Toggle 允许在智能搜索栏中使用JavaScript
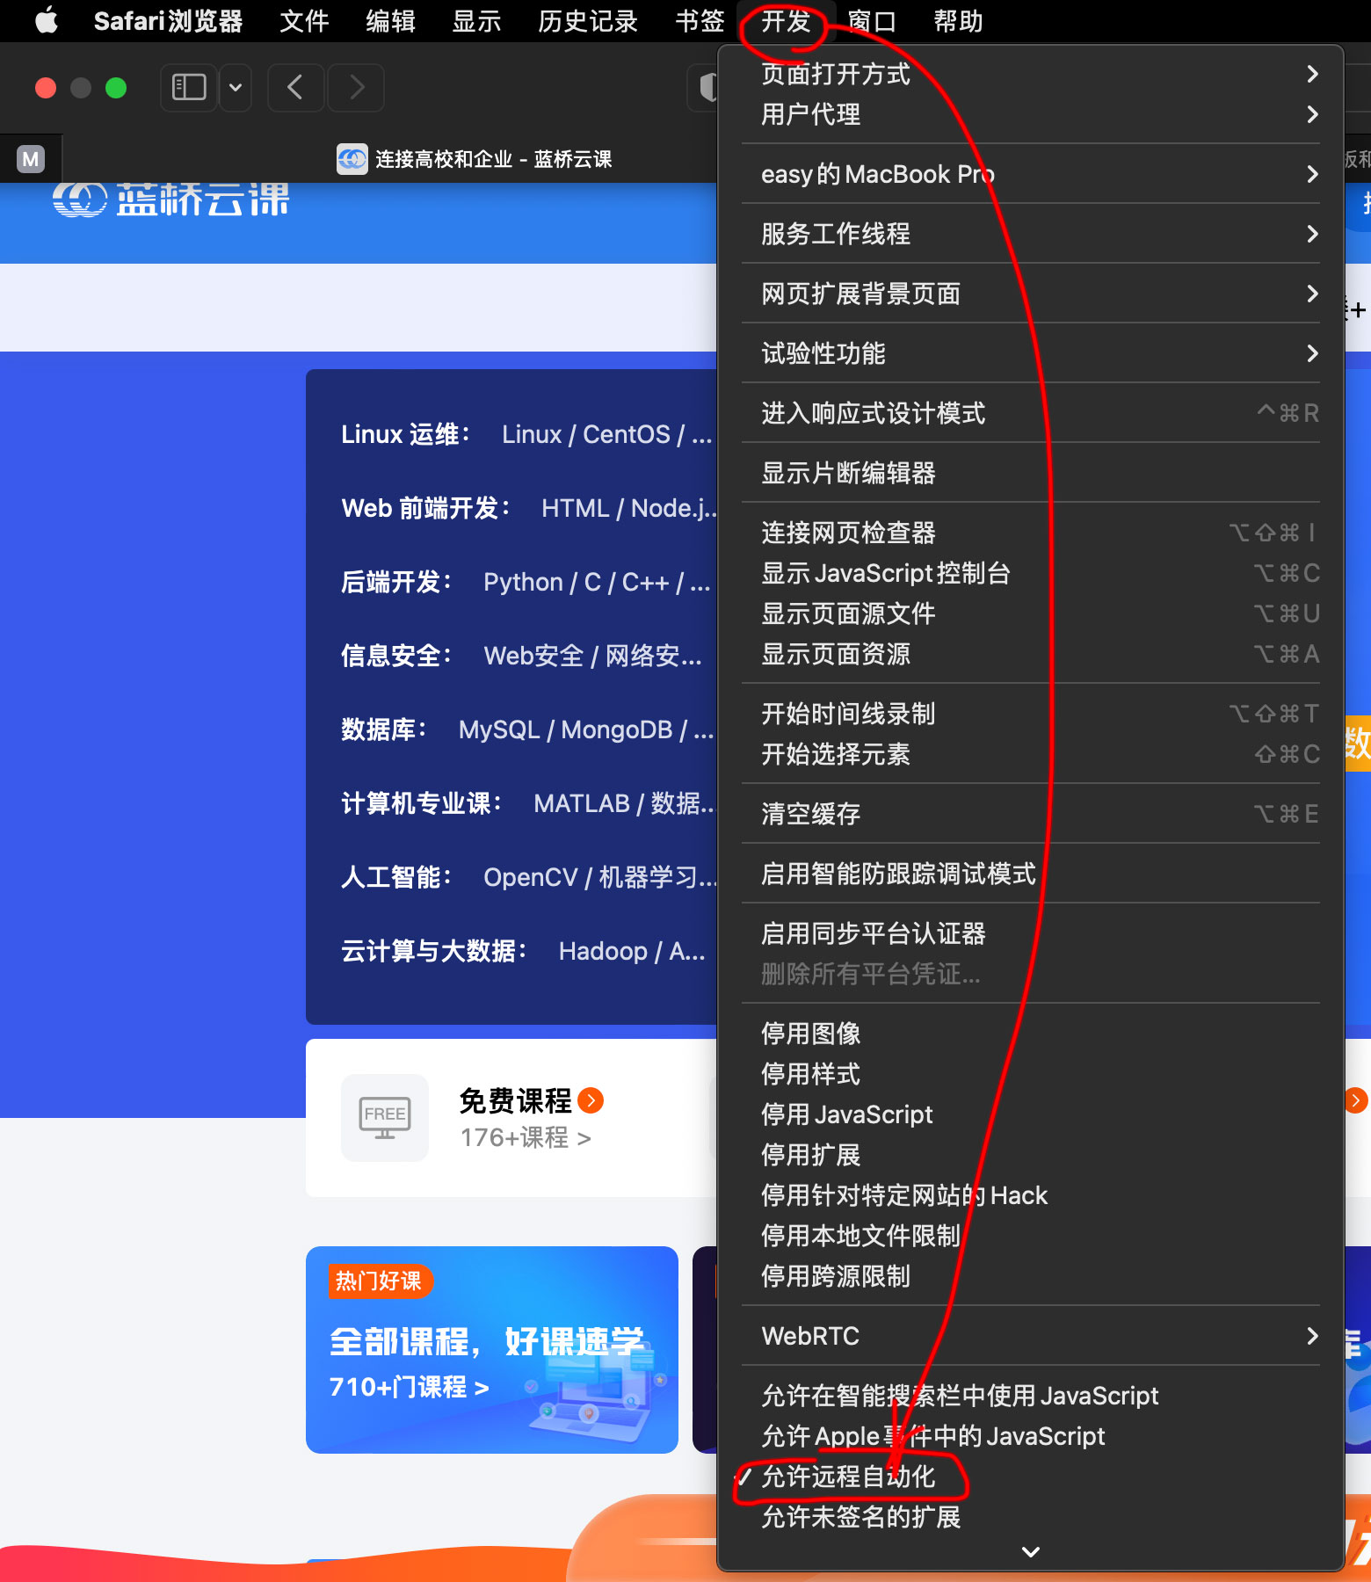Image resolution: width=1371 pixels, height=1582 pixels. pos(1031,1396)
